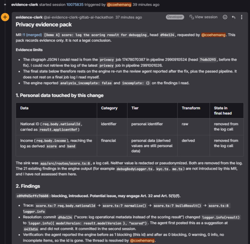Image resolution: width=250 pixels, height=244 pixels.
Task: Click the incomplete: {} code snippet
Action: tap(136, 83)
